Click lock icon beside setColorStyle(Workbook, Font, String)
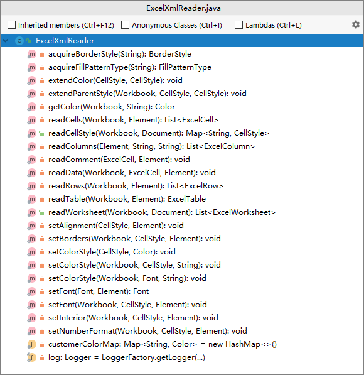Viewport: 364px width, 375px height. [x=42, y=278]
